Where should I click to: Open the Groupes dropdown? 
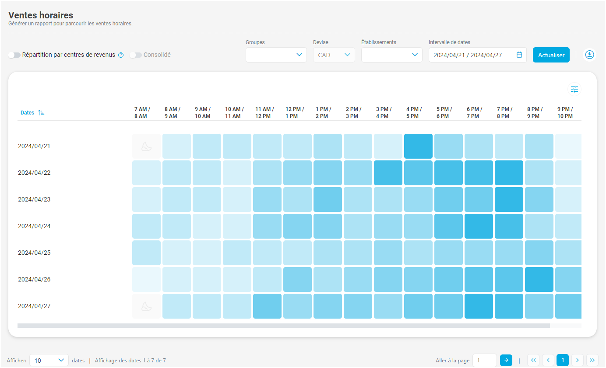pos(276,55)
